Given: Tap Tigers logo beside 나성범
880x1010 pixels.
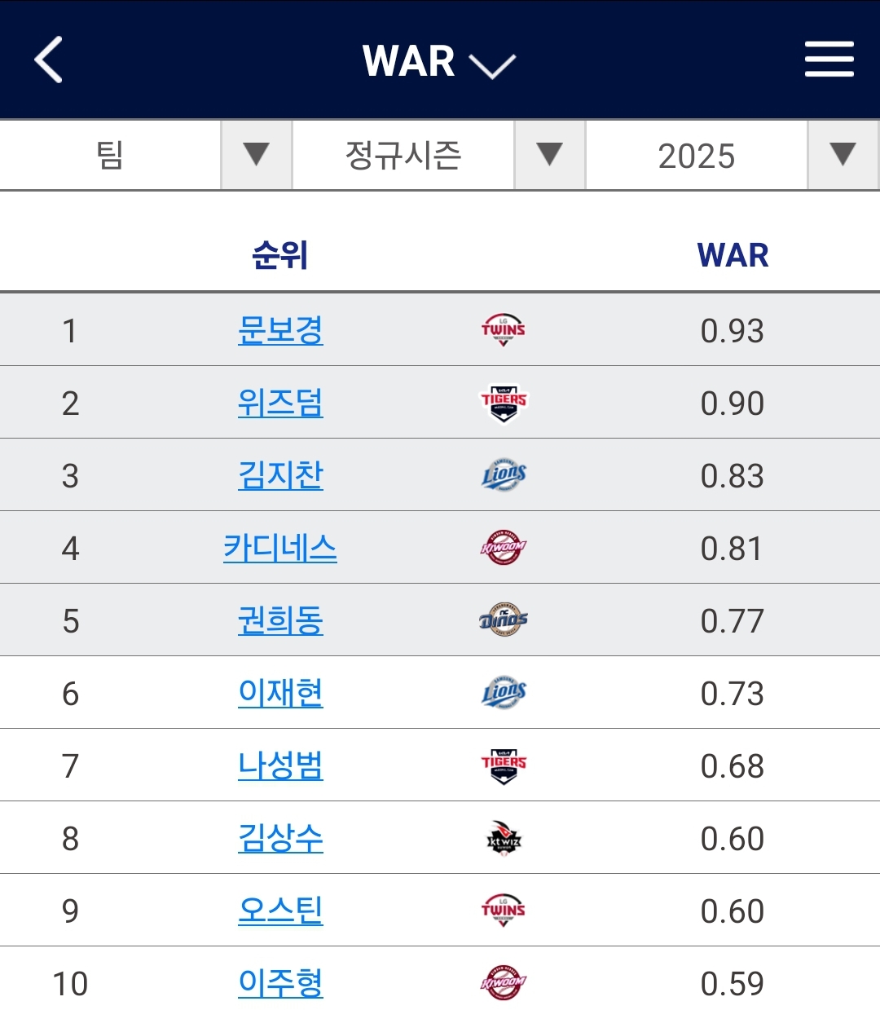Looking at the screenshot, I should click(503, 765).
